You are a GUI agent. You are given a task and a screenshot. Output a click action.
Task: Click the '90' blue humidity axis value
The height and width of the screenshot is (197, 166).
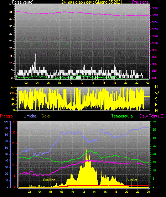6,128
